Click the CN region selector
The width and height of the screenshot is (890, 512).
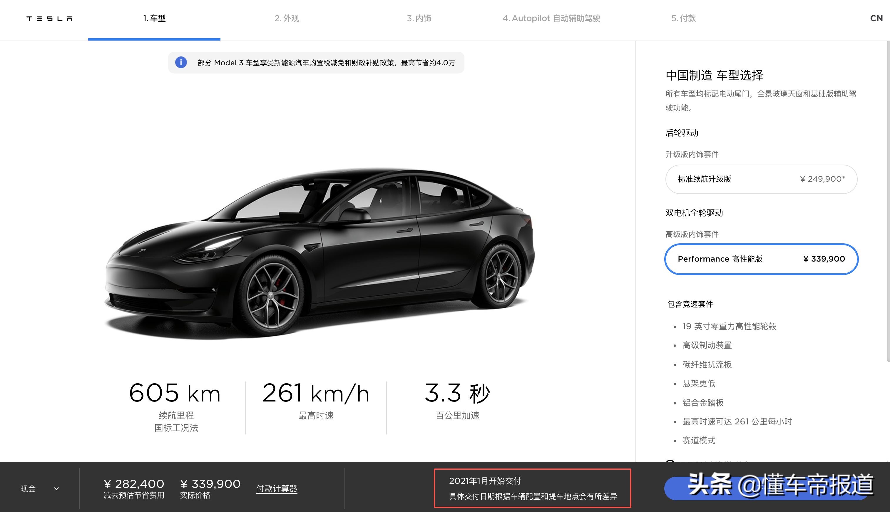point(876,18)
